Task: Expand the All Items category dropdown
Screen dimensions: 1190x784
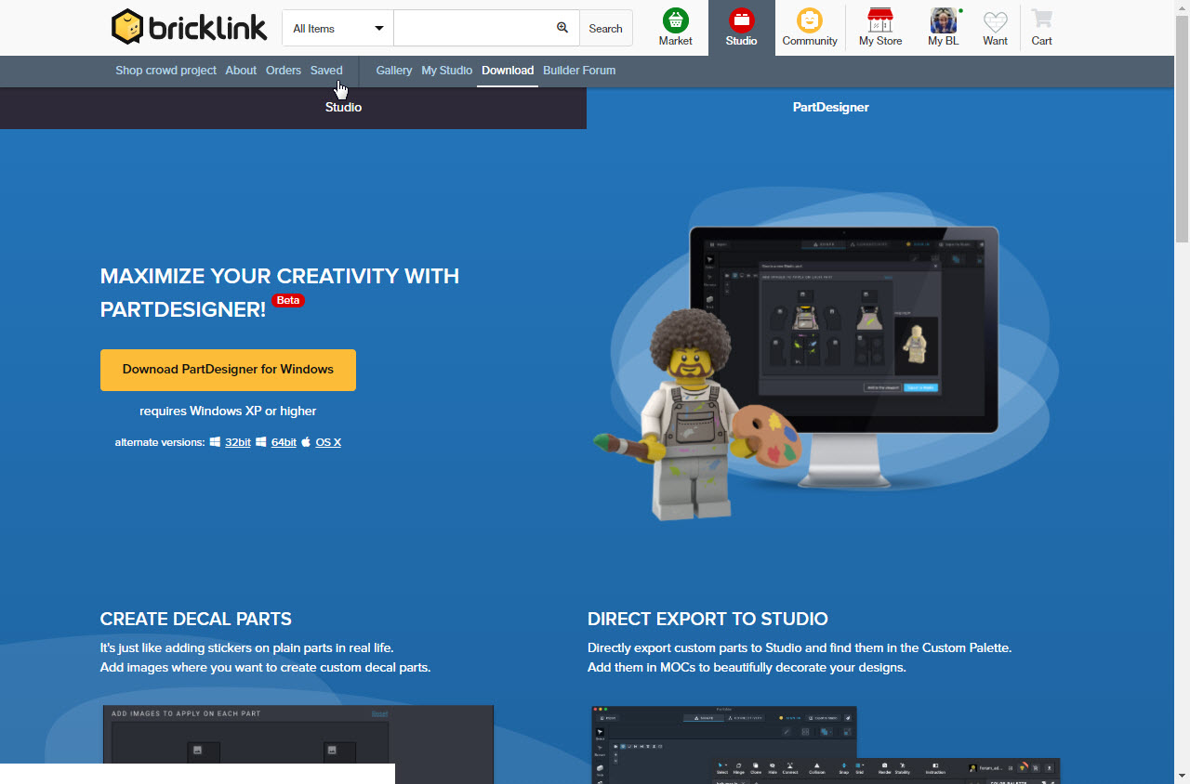Action: pos(338,28)
